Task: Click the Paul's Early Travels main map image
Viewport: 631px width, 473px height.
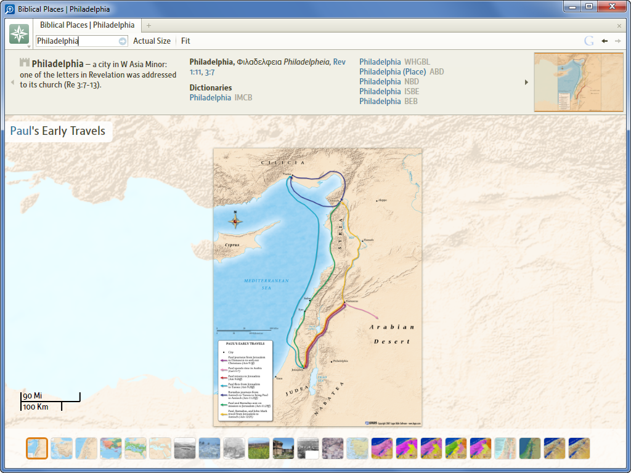Action: (x=317, y=287)
